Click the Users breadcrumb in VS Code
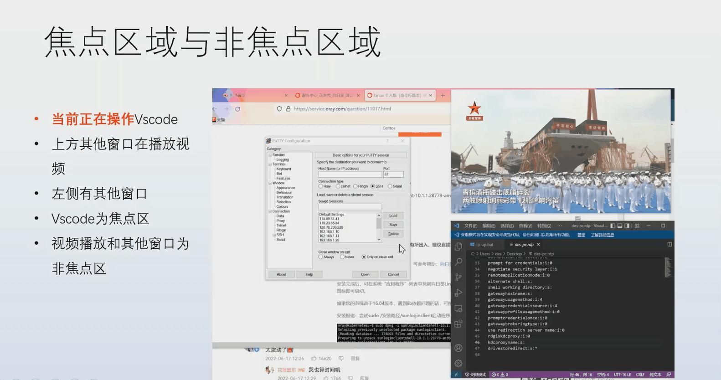The height and width of the screenshot is (380, 721). 485,254
